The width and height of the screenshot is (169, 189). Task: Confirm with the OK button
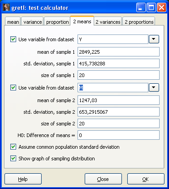coord(146,179)
